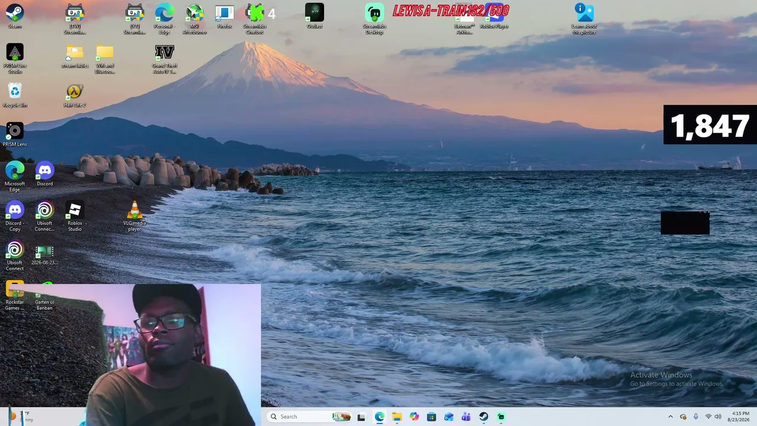
Task: Open Outlook from the taskbar
Action: coord(449,417)
